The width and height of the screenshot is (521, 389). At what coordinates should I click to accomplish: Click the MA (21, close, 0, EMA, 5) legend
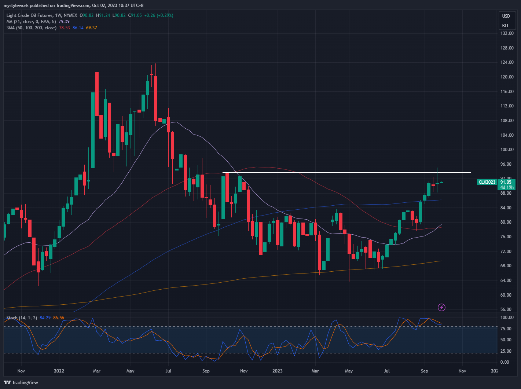32,22
